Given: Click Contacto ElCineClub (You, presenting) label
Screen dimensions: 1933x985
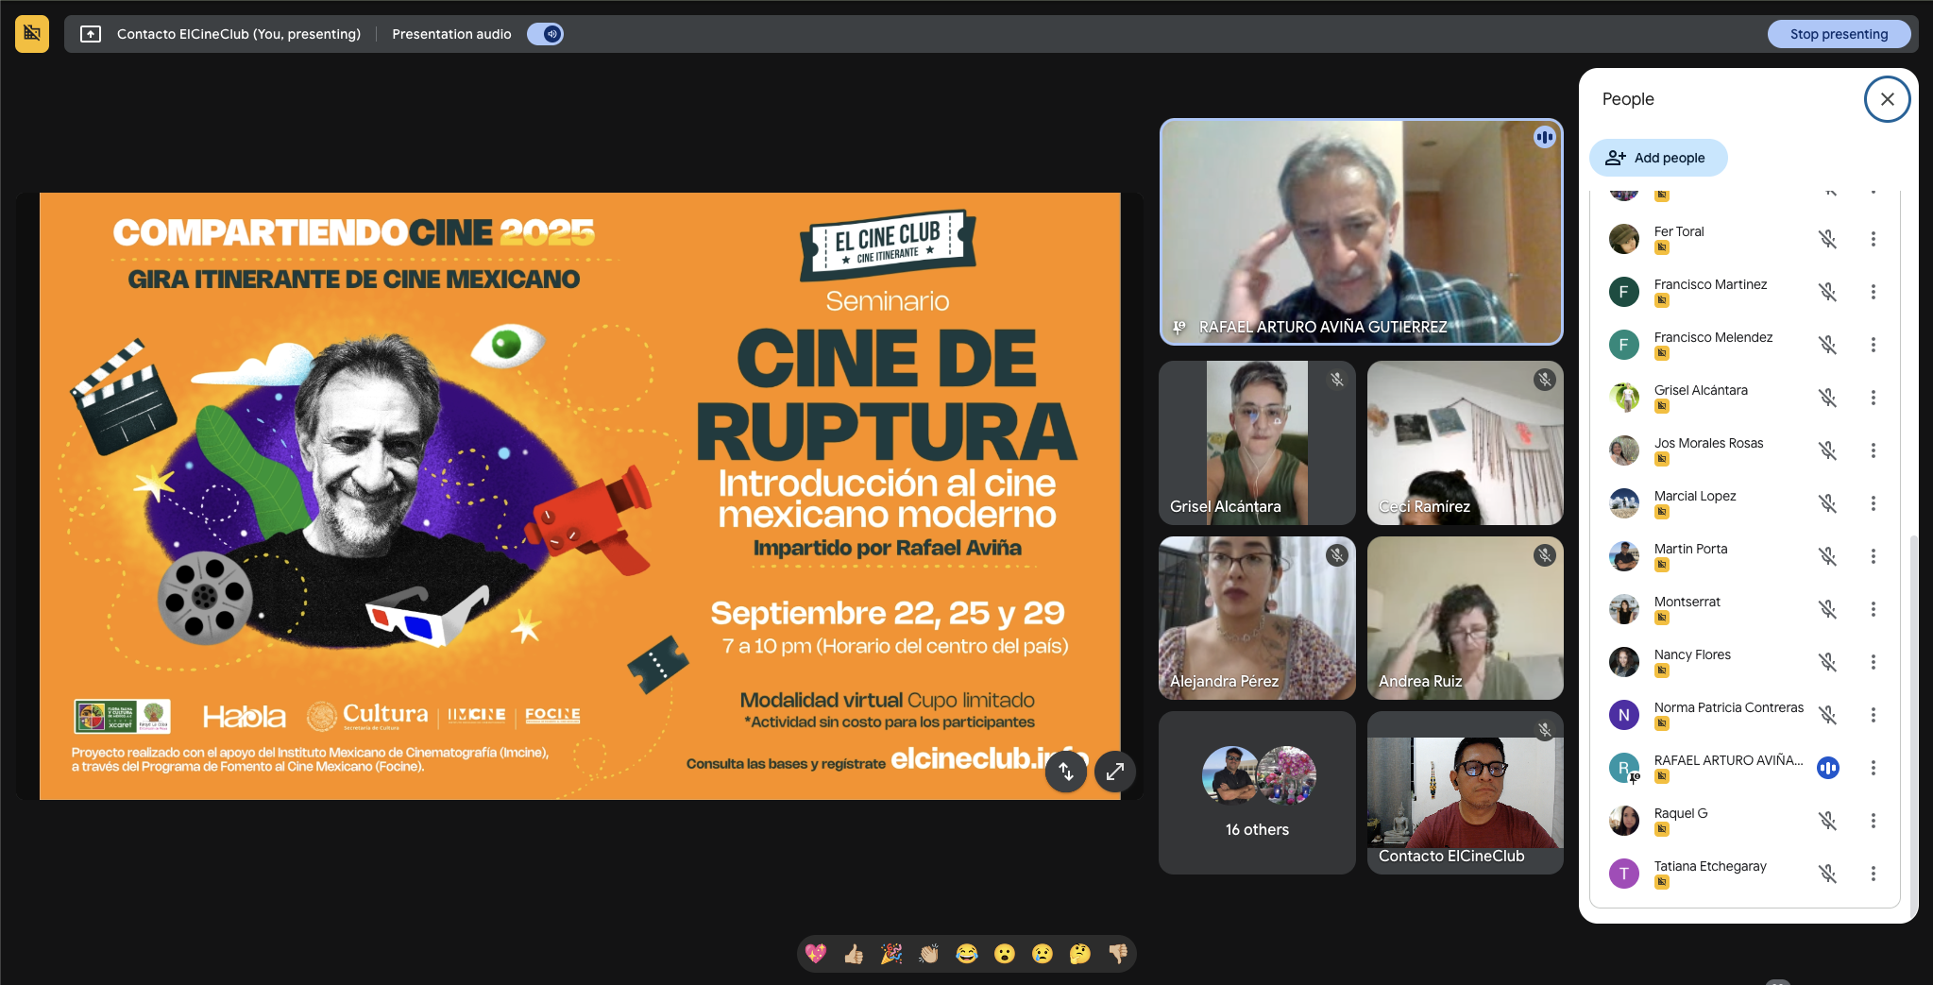Looking at the screenshot, I should tap(239, 34).
